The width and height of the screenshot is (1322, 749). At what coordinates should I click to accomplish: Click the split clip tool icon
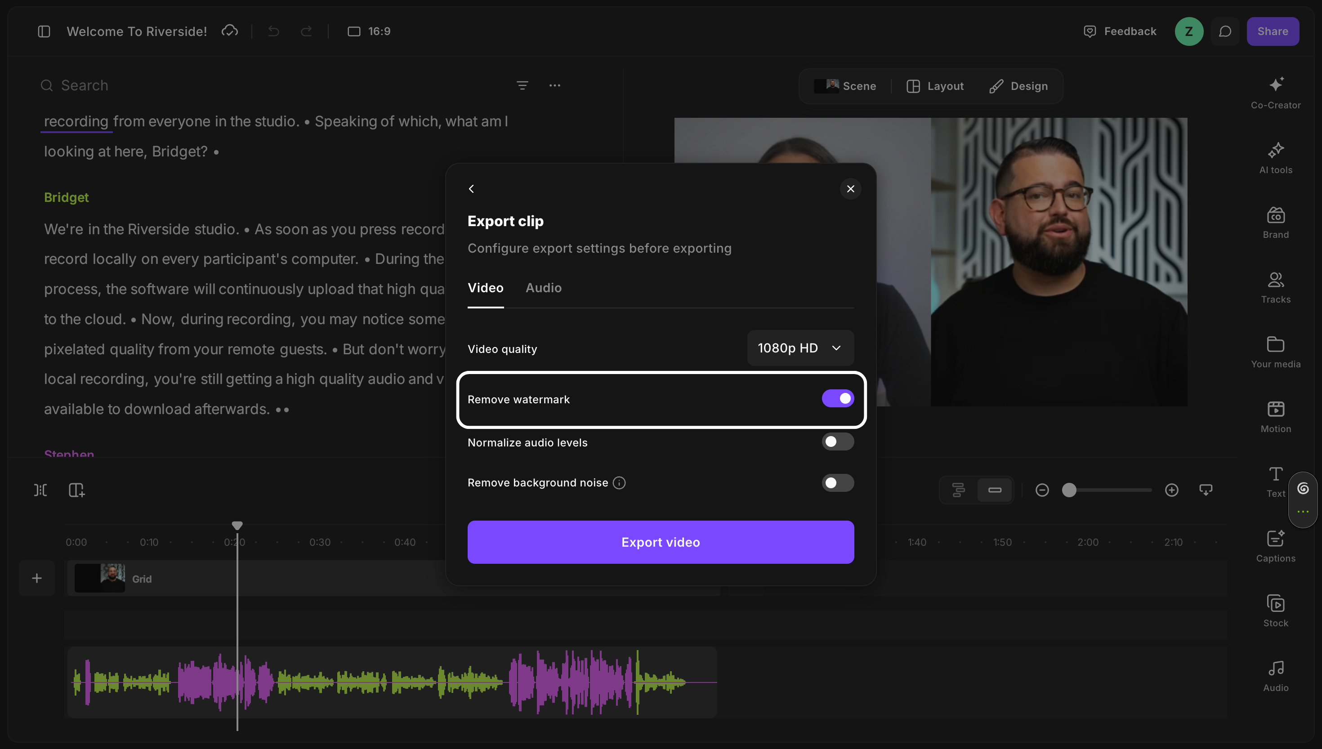40,490
